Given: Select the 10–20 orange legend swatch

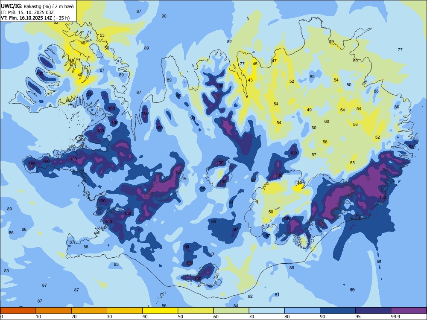Looking at the screenshot, I should coord(54,311).
